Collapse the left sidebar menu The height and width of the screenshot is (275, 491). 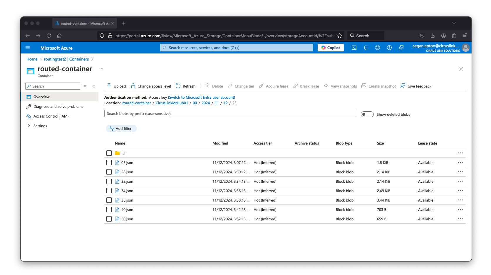94,86
